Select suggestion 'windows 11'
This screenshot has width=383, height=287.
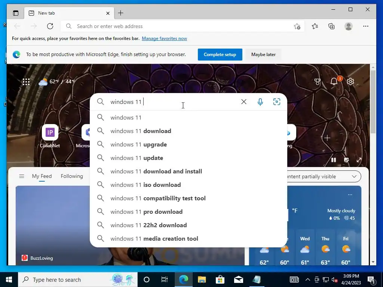189,117
